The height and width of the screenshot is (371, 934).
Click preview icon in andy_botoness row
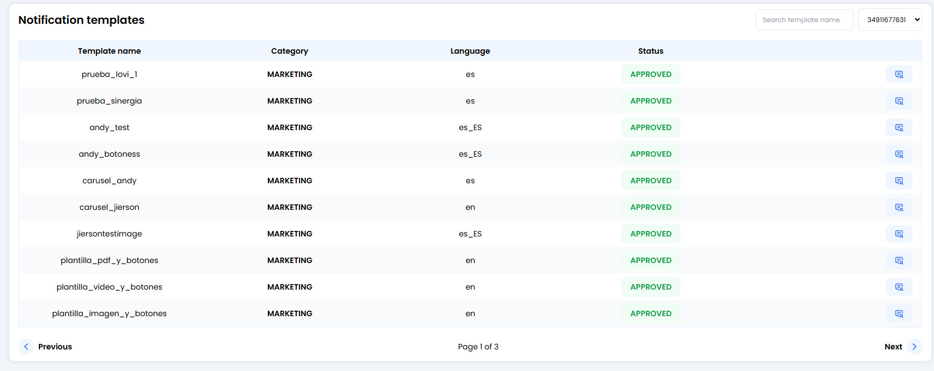point(899,154)
